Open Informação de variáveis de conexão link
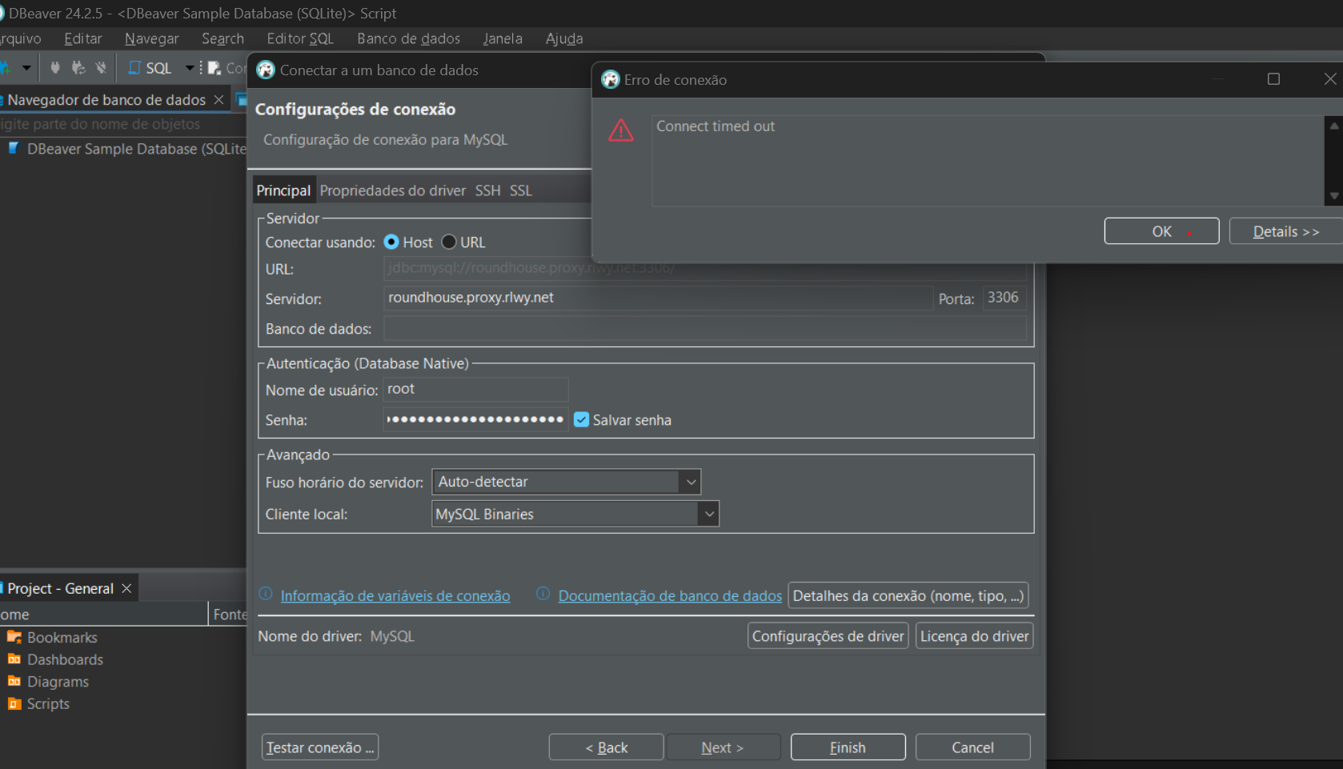This screenshot has width=1343, height=769. pos(395,595)
